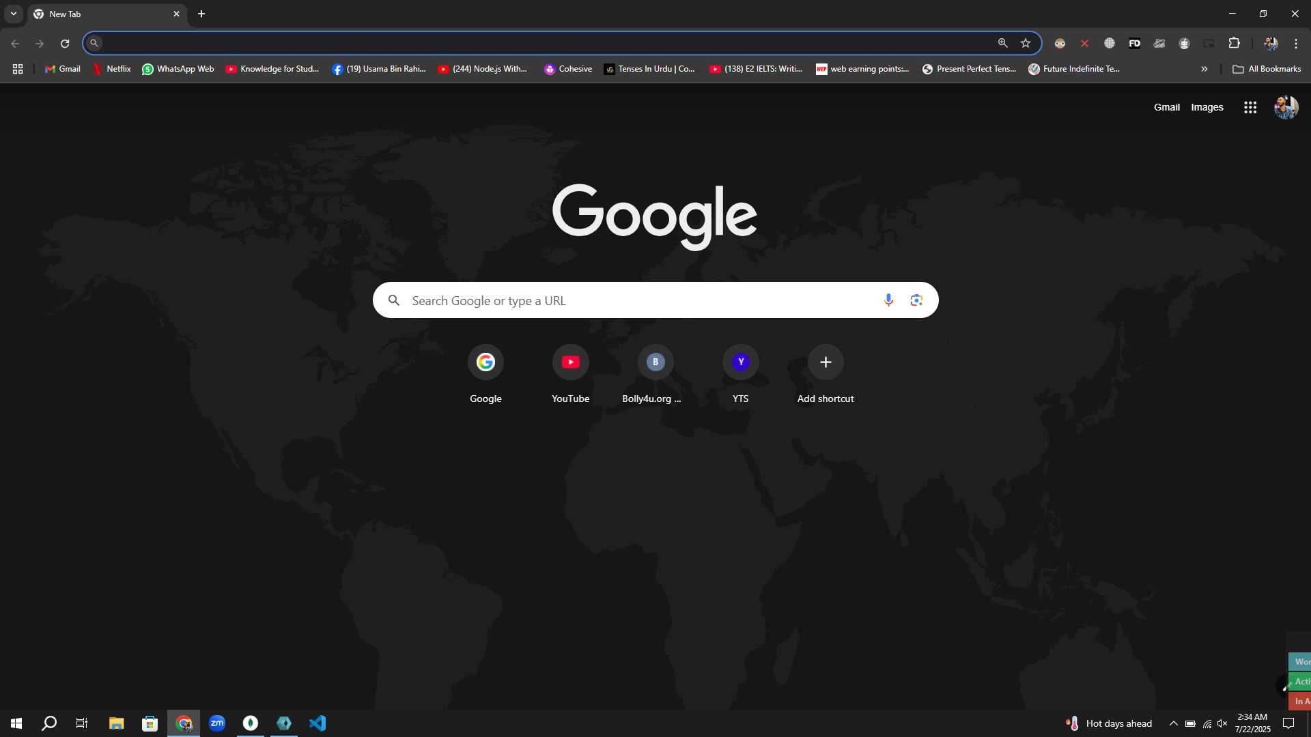Open the notification center icon
1311x737 pixels.
coord(1288,723)
